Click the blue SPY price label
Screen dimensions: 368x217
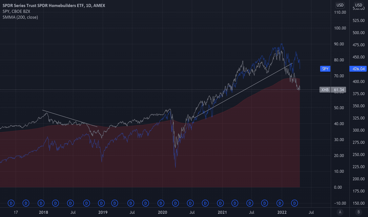[325, 69]
